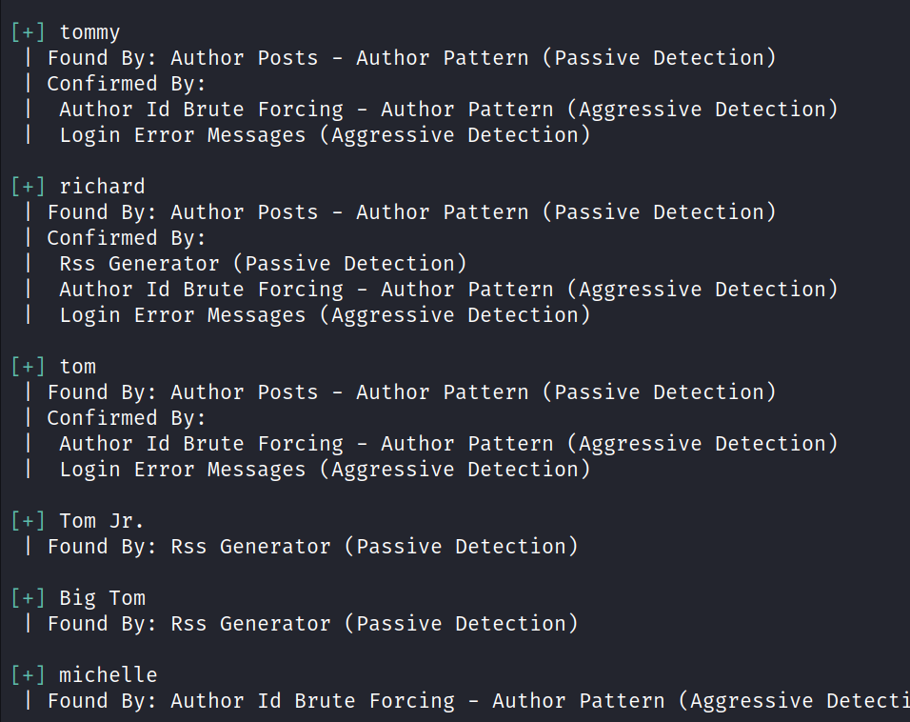Click the username tommy
The width and height of the screenshot is (910, 722).
(89, 32)
